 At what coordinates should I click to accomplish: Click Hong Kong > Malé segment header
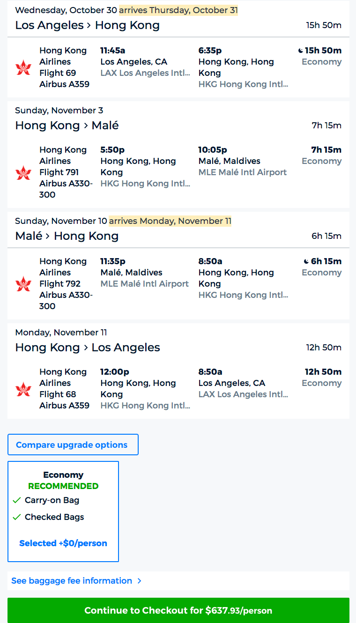(x=67, y=126)
